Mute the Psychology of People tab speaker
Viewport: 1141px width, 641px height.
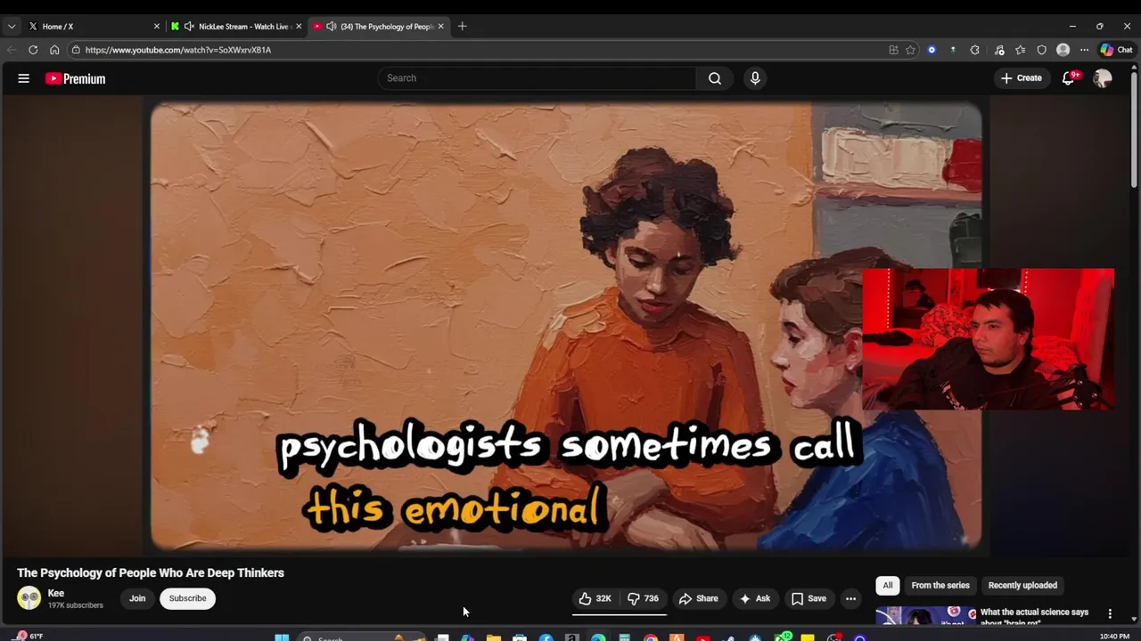pos(332,27)
